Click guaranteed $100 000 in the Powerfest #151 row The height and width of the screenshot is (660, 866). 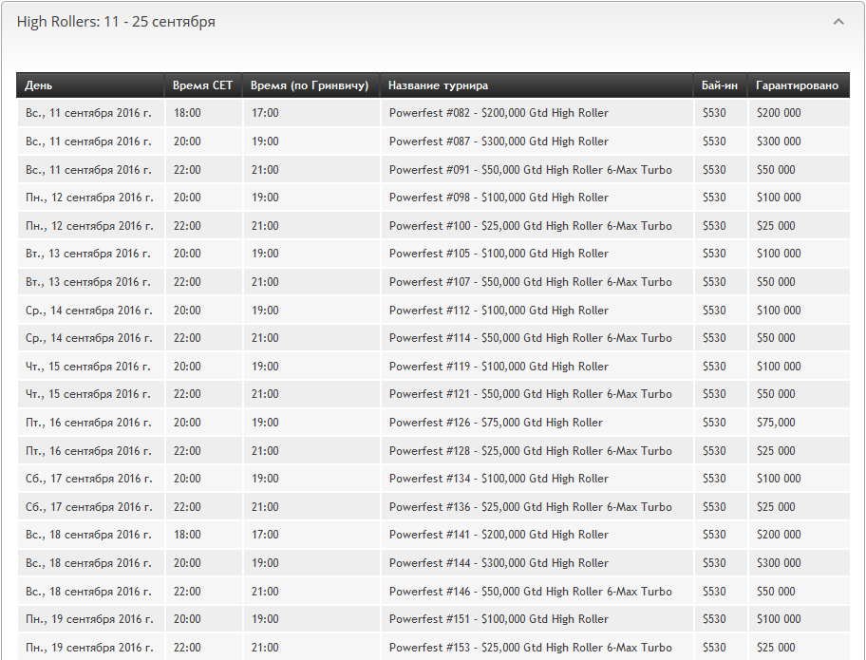pos(779,619)
